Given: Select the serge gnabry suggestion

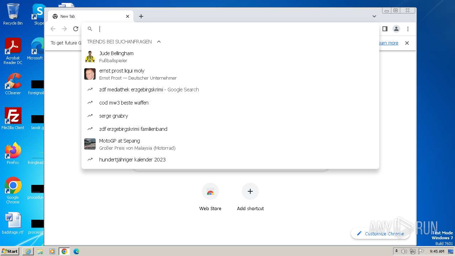Looking at the screenshot, I should (230, 116).
